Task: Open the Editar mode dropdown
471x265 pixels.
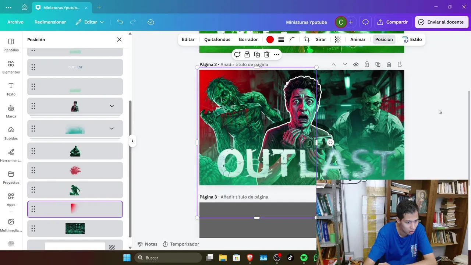Action: 90,22
